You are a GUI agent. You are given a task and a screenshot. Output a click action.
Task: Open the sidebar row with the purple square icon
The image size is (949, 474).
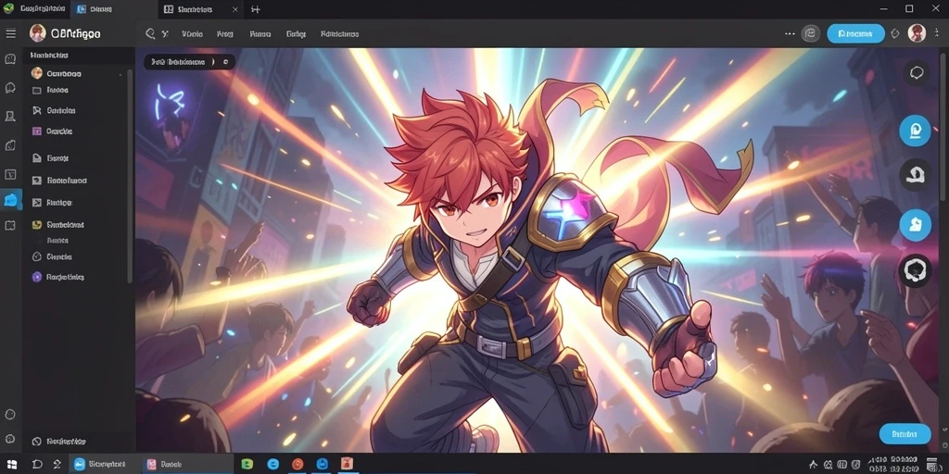click(76, 131)
